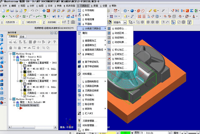200x134 pixels.
Task: Open the 文件 menu in the menu bar
Action: [4, 6]
